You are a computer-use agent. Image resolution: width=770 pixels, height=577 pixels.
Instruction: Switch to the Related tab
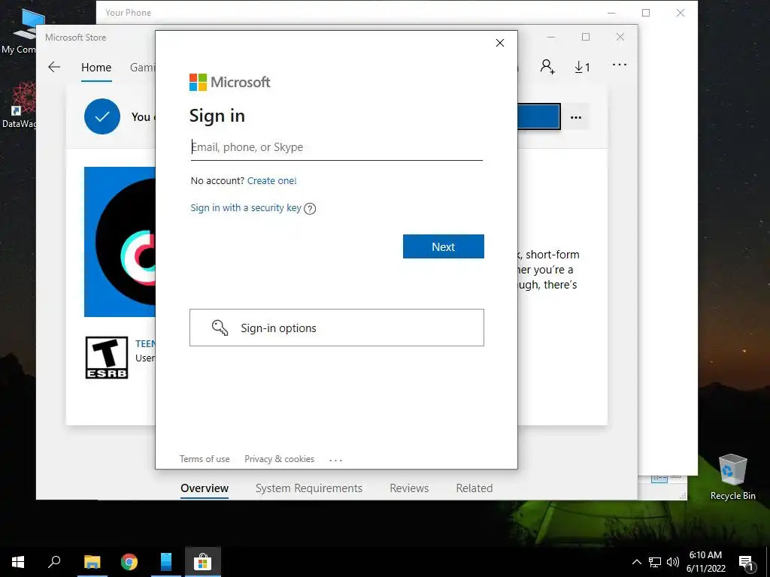point(474,488)
